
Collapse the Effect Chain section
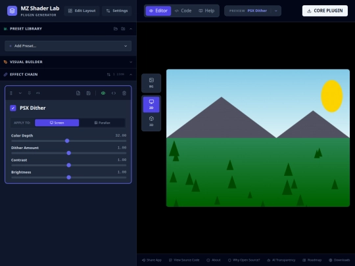tap(131, 74)
